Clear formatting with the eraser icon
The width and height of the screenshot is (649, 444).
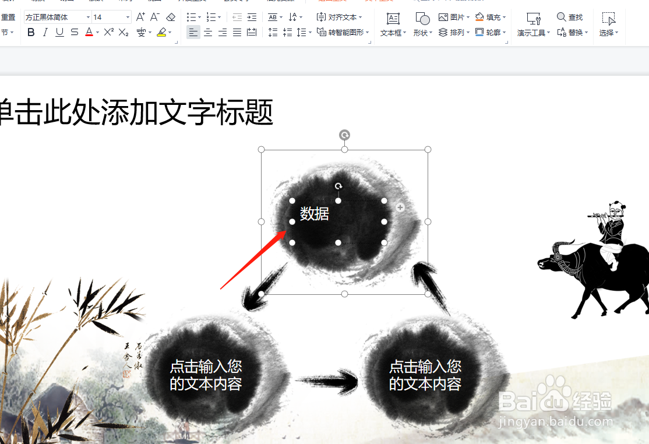pos(170,17)
